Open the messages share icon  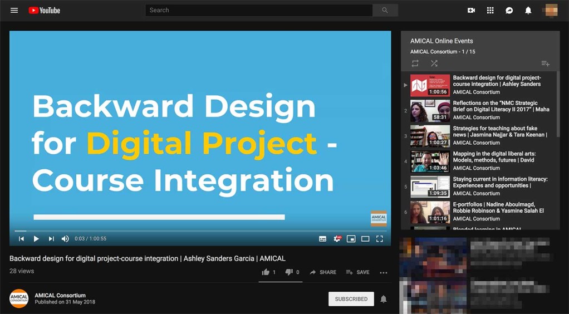tap(509, 10)
